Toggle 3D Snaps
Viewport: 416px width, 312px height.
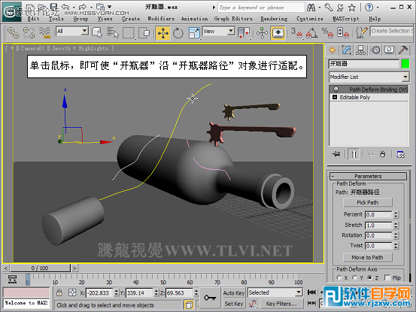(296, 33)
